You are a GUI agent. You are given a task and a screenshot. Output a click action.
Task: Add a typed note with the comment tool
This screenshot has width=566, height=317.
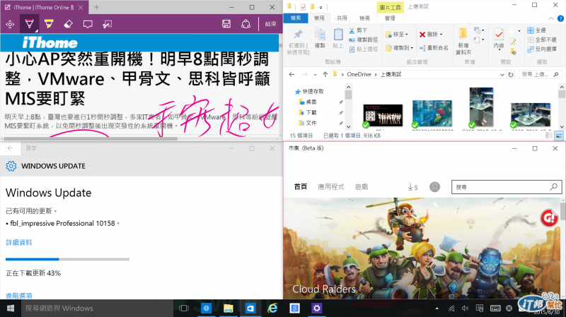pyautogui.click(x=88, y=24)
